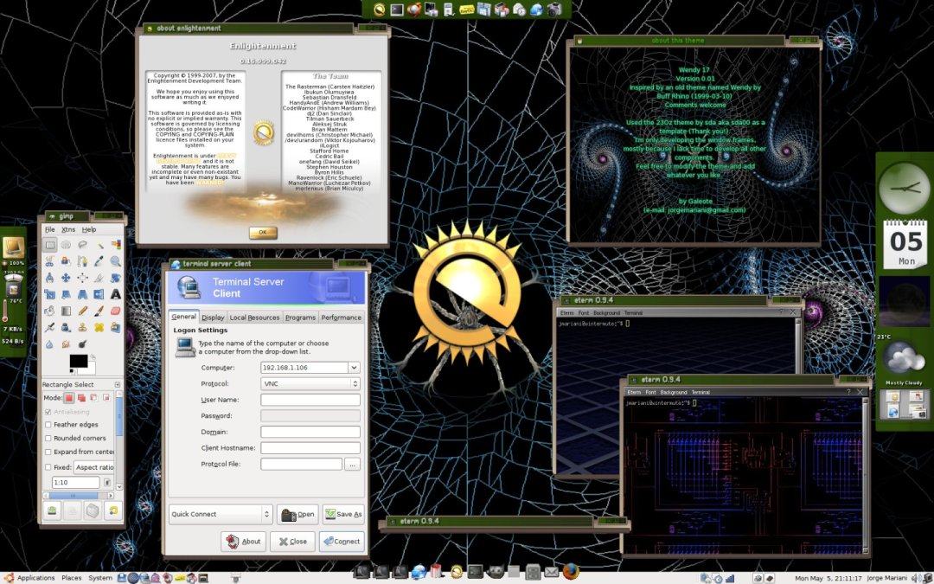This screenshot has height=584, width=934.
Task: Switch to the Local Resources tab
Action: 254,318
